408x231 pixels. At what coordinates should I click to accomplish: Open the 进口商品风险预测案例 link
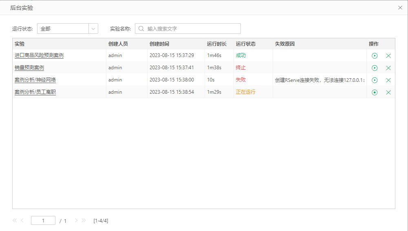click(x=39, y=55)
